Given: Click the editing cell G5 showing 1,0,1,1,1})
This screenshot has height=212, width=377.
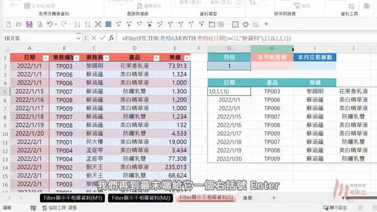Looking at the screenshot, I should (x=229, y=91).
